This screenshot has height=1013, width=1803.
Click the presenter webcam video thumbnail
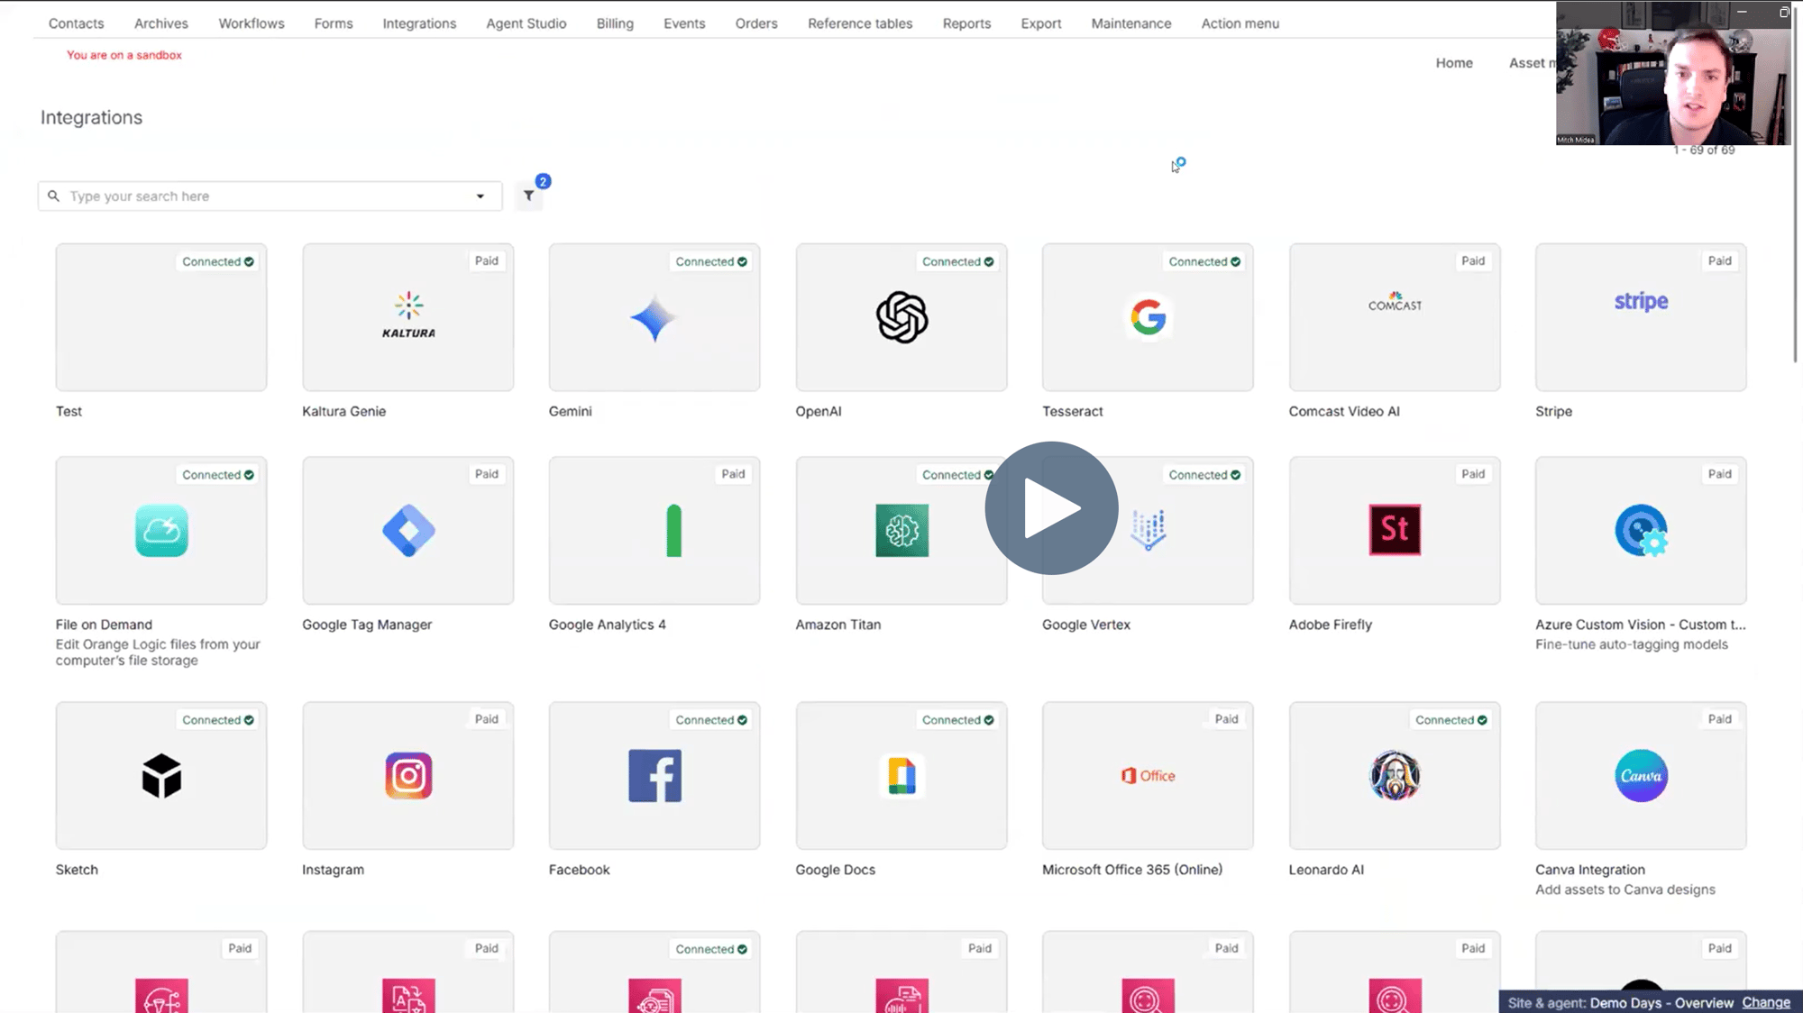click(x=1673, y=73)
